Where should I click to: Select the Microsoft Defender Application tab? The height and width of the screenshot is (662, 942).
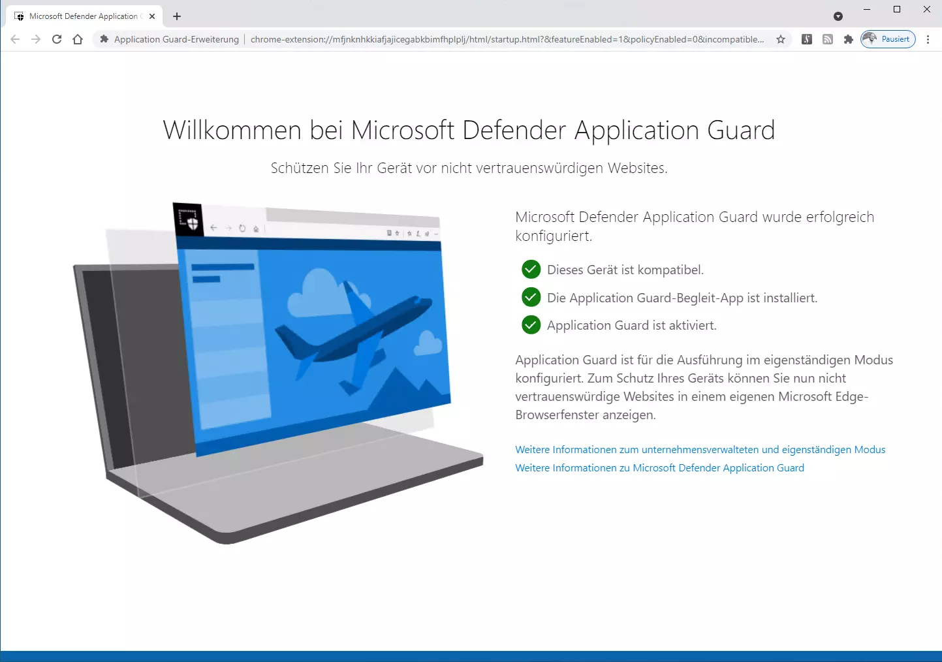82,16
